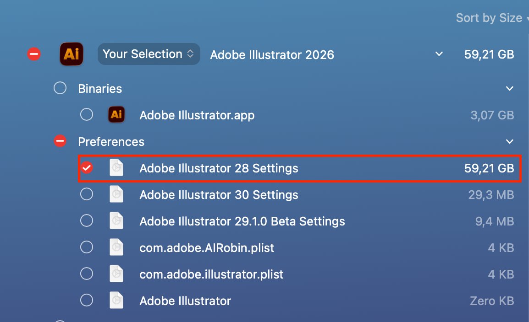This screenshot has height=322, width=529.
Task: Collapse the Preferences section chevron
Action: pos(510,142)
